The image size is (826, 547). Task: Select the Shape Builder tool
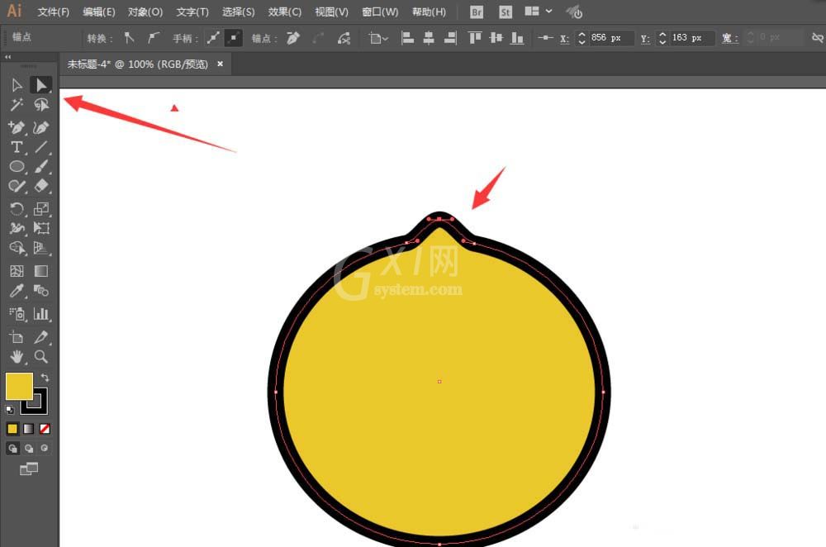[x=17, y=248]
